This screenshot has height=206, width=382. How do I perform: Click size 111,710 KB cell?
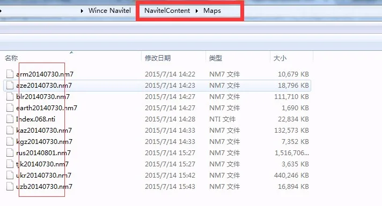292,97
